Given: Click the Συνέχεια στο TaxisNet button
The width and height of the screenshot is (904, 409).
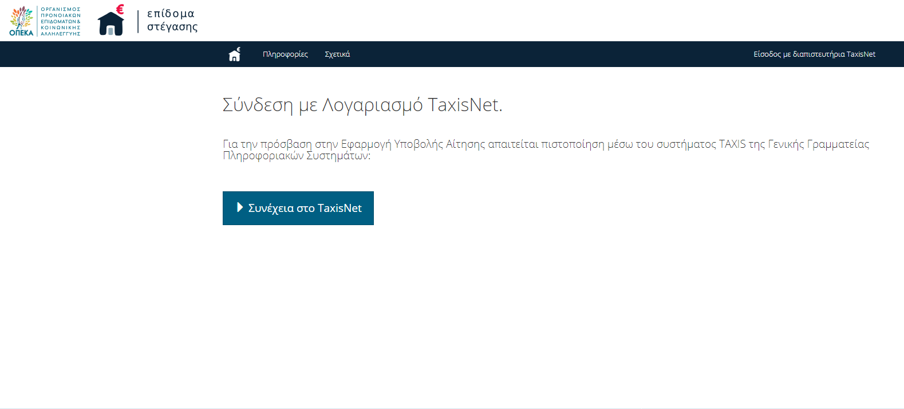Looking at the screenshot, I should [x=298, y=208].
